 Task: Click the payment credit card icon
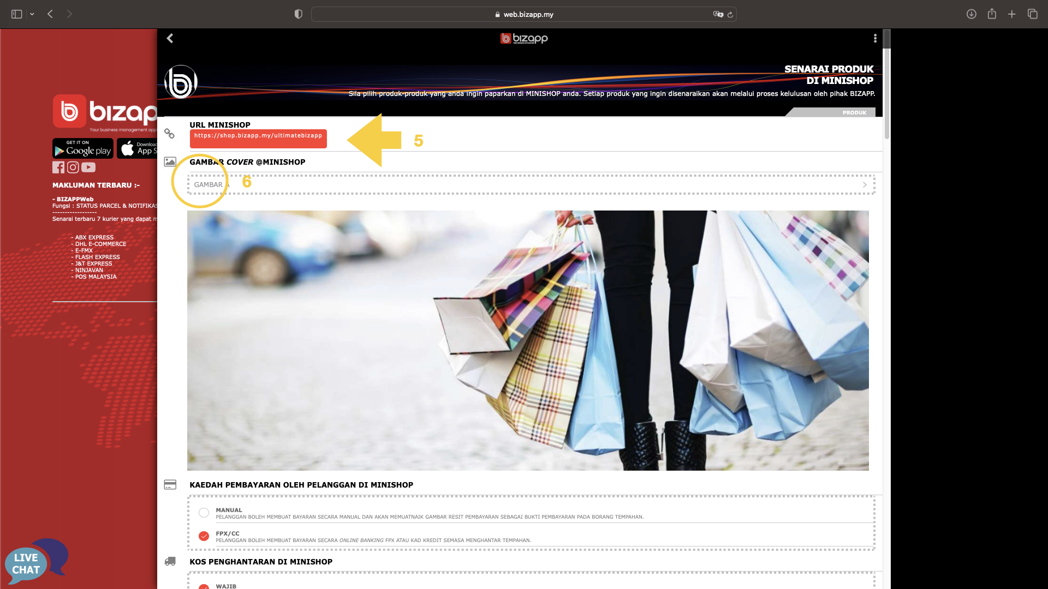tap(170, 485)
